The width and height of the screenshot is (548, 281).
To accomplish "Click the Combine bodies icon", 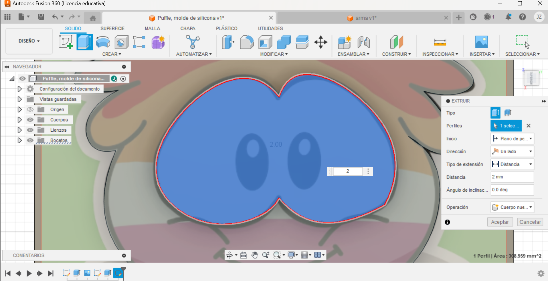I will click(x=284, y=42).
